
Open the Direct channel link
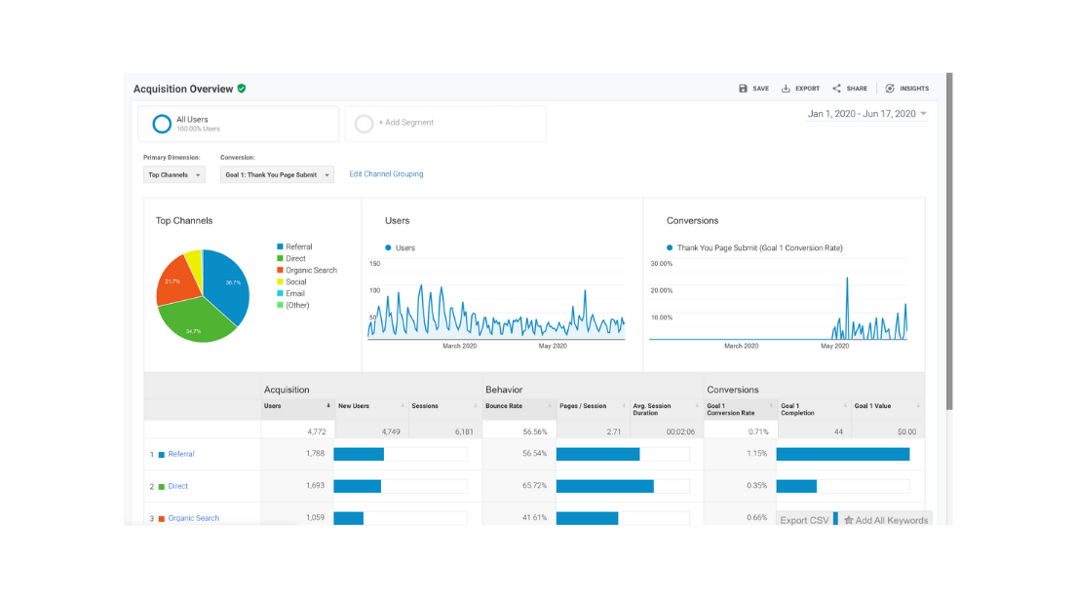[x=177, y=486]
